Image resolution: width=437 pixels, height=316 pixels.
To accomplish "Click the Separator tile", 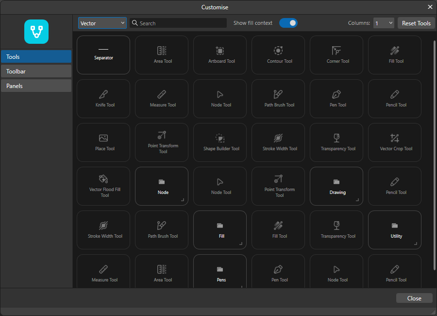I will [x=103, y=55].
